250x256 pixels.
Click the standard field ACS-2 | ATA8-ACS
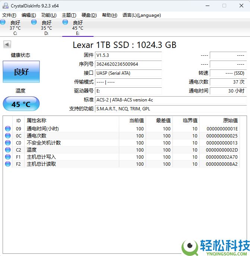tap(171, 100)
